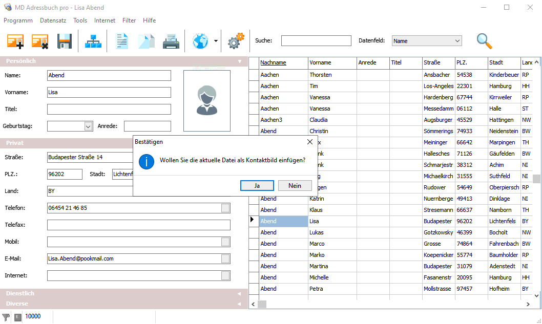Open the Geburtstag date dropdown
The width and height of the screenshot is (542, 324).
click(x=88, y=126)
